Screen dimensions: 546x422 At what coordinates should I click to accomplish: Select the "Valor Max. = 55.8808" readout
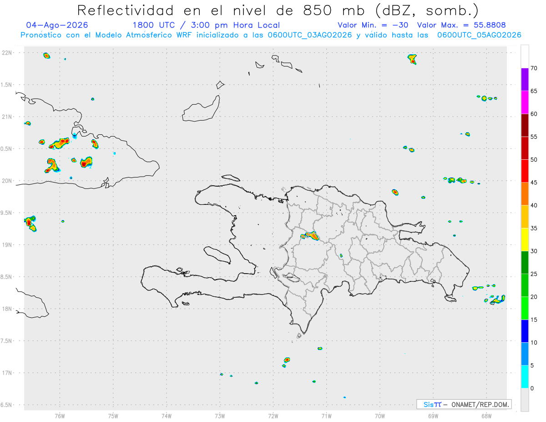[x=461, y=25]
